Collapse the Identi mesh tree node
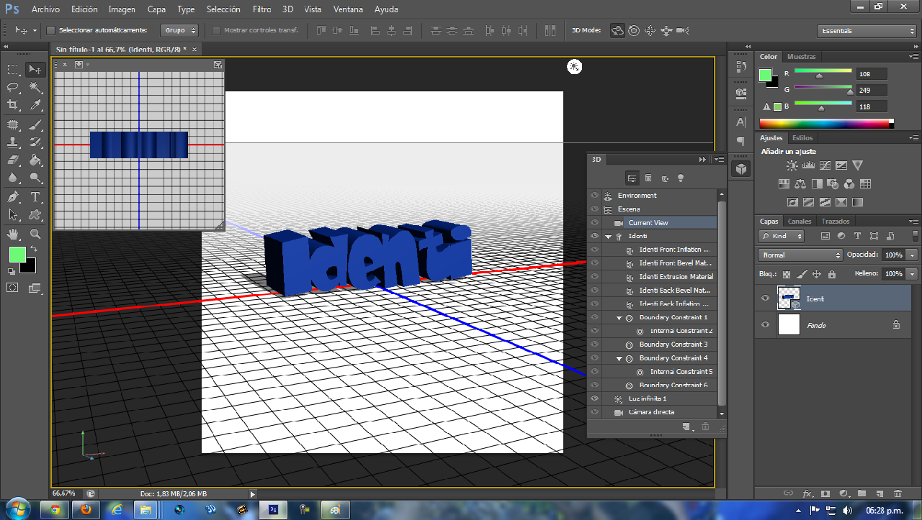The width and height of the screenshot is (922, 520). click(609, 236)
